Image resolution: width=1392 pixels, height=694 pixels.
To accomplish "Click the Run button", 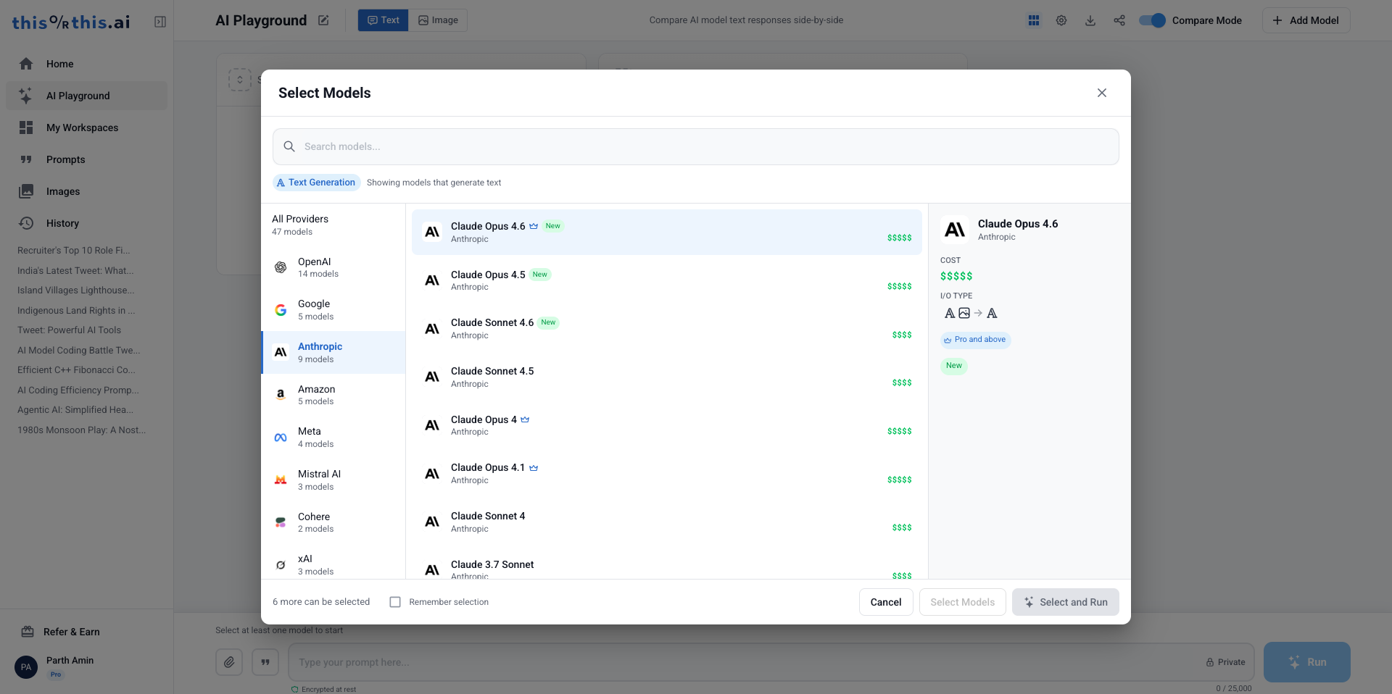I will pos(1306,662).
